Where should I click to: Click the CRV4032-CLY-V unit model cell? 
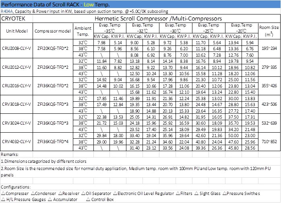point(17,141)
